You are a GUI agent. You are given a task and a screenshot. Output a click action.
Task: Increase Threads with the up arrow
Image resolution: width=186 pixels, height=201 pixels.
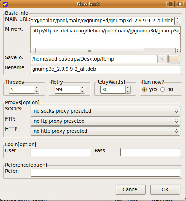pos(37,88)
